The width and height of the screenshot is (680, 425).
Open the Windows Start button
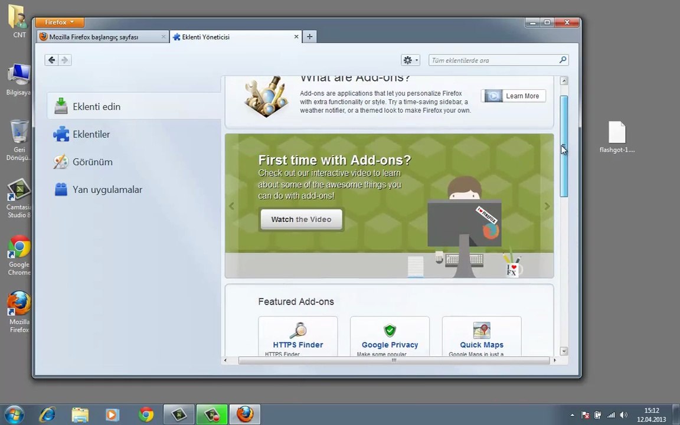14,414
